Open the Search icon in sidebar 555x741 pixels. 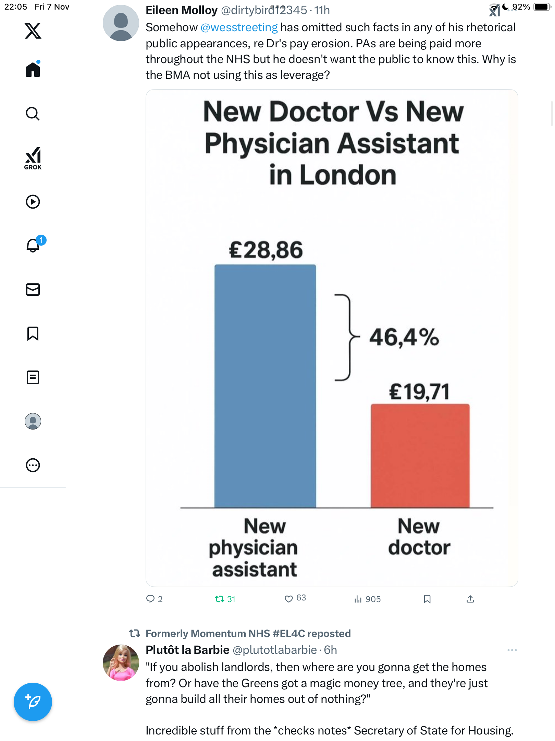(x=33, y=114)
